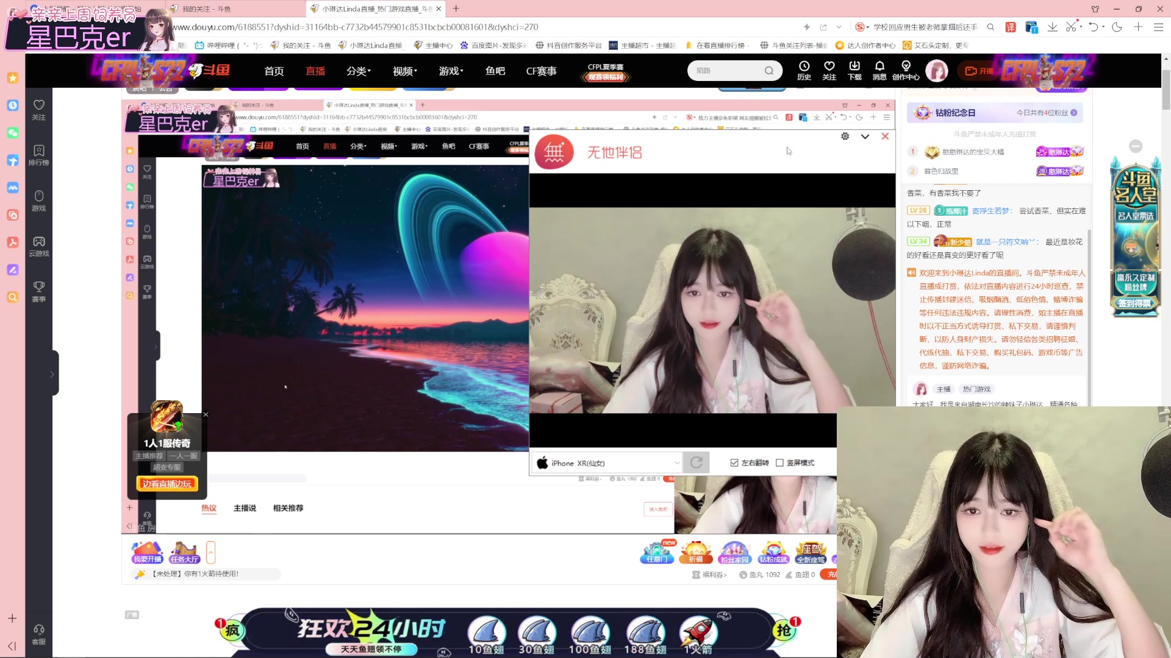
Task: Open 赛事 trophy icon in left sidebar
Action: point(39,292)
